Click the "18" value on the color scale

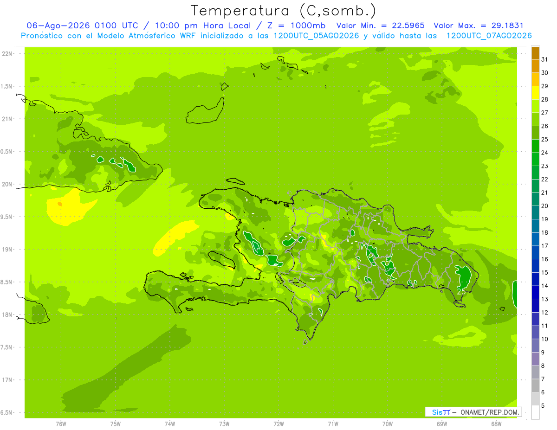[545, 232]
